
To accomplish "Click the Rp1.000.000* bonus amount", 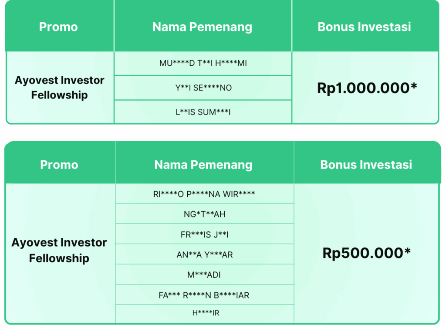I will click(x=367, y=88).
